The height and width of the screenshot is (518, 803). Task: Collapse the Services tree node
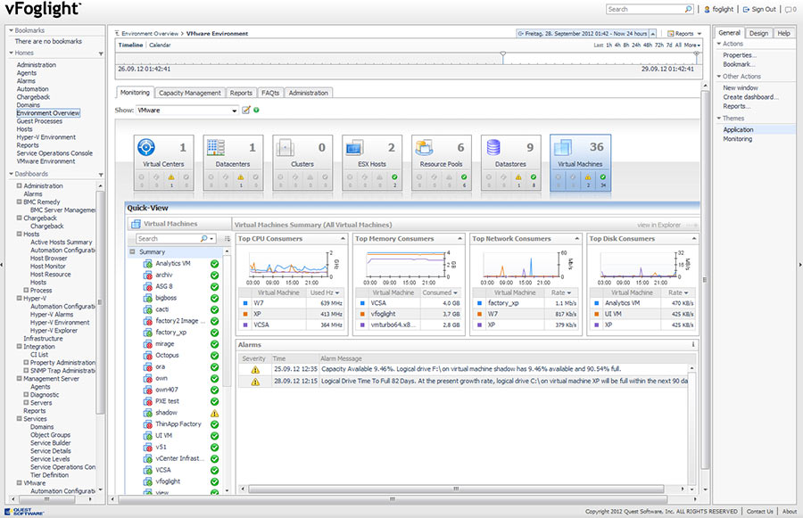[x=19, y=419]
